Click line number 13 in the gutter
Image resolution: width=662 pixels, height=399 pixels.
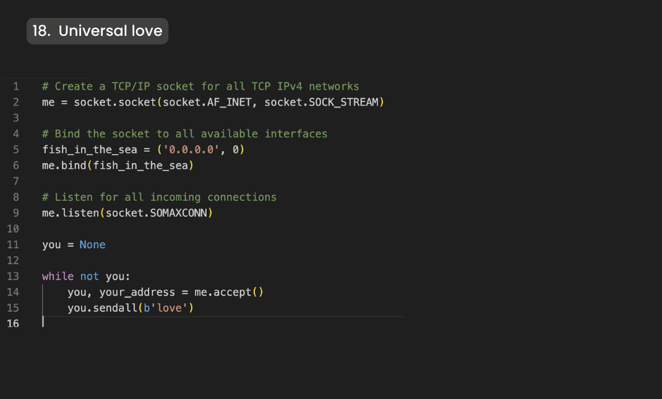coord(13,277)
